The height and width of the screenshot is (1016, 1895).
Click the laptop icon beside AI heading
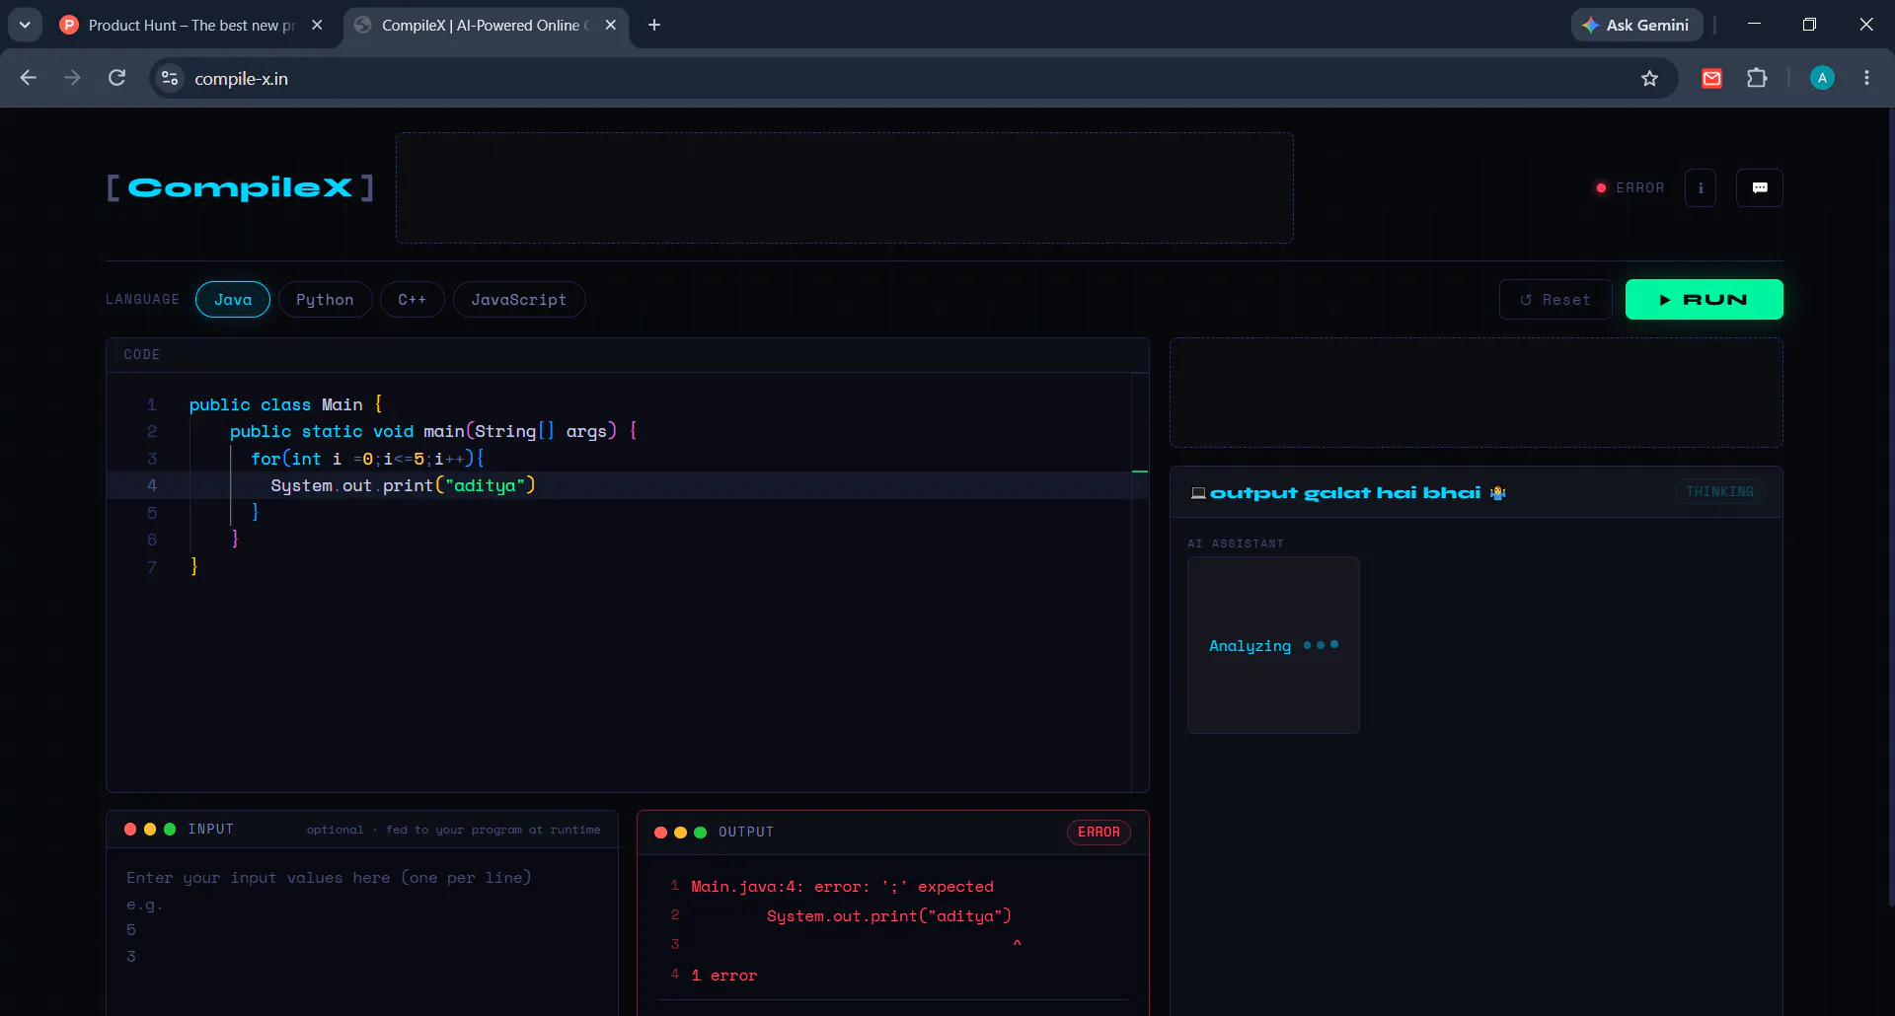point(1198,492)
